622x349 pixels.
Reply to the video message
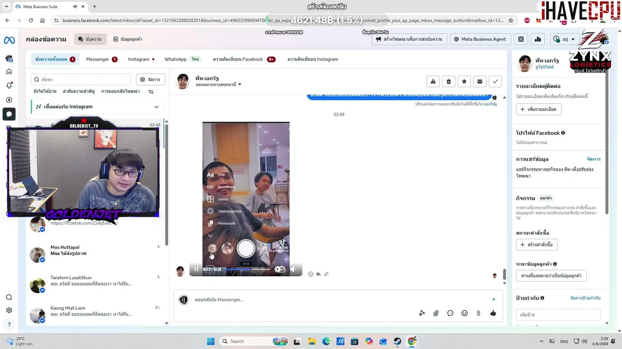318,274
